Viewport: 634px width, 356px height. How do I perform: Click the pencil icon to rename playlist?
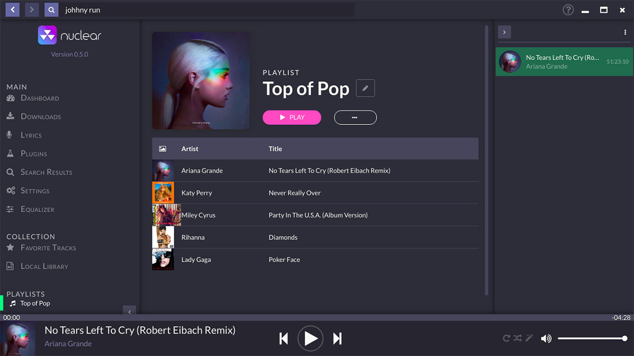(x=365, y=88)
